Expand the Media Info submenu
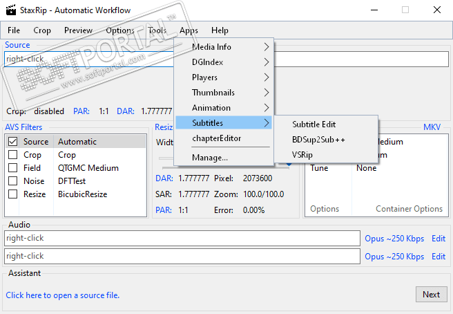453x314 pixels. (224, 47)
